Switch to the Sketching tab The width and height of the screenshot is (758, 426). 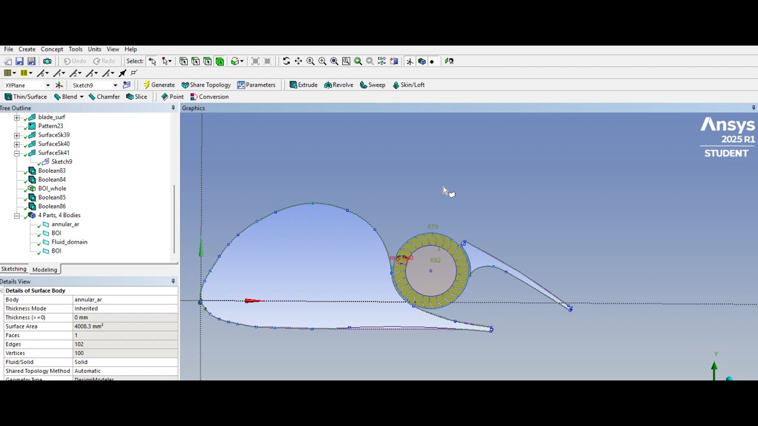tap(14, 269)
